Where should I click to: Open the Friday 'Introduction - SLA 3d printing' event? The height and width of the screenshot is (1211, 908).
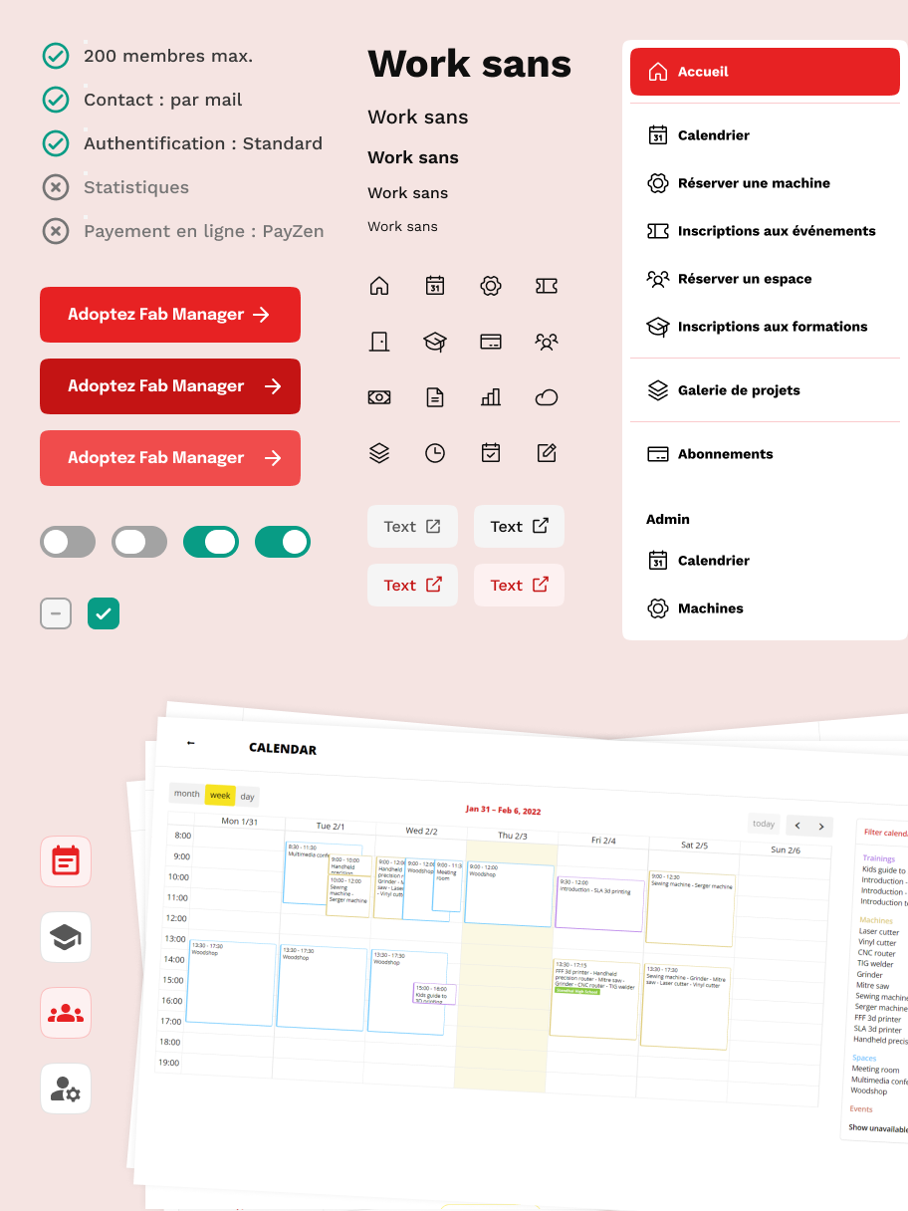(600, 904)
